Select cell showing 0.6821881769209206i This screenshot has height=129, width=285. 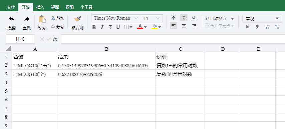tap(106, 74)
